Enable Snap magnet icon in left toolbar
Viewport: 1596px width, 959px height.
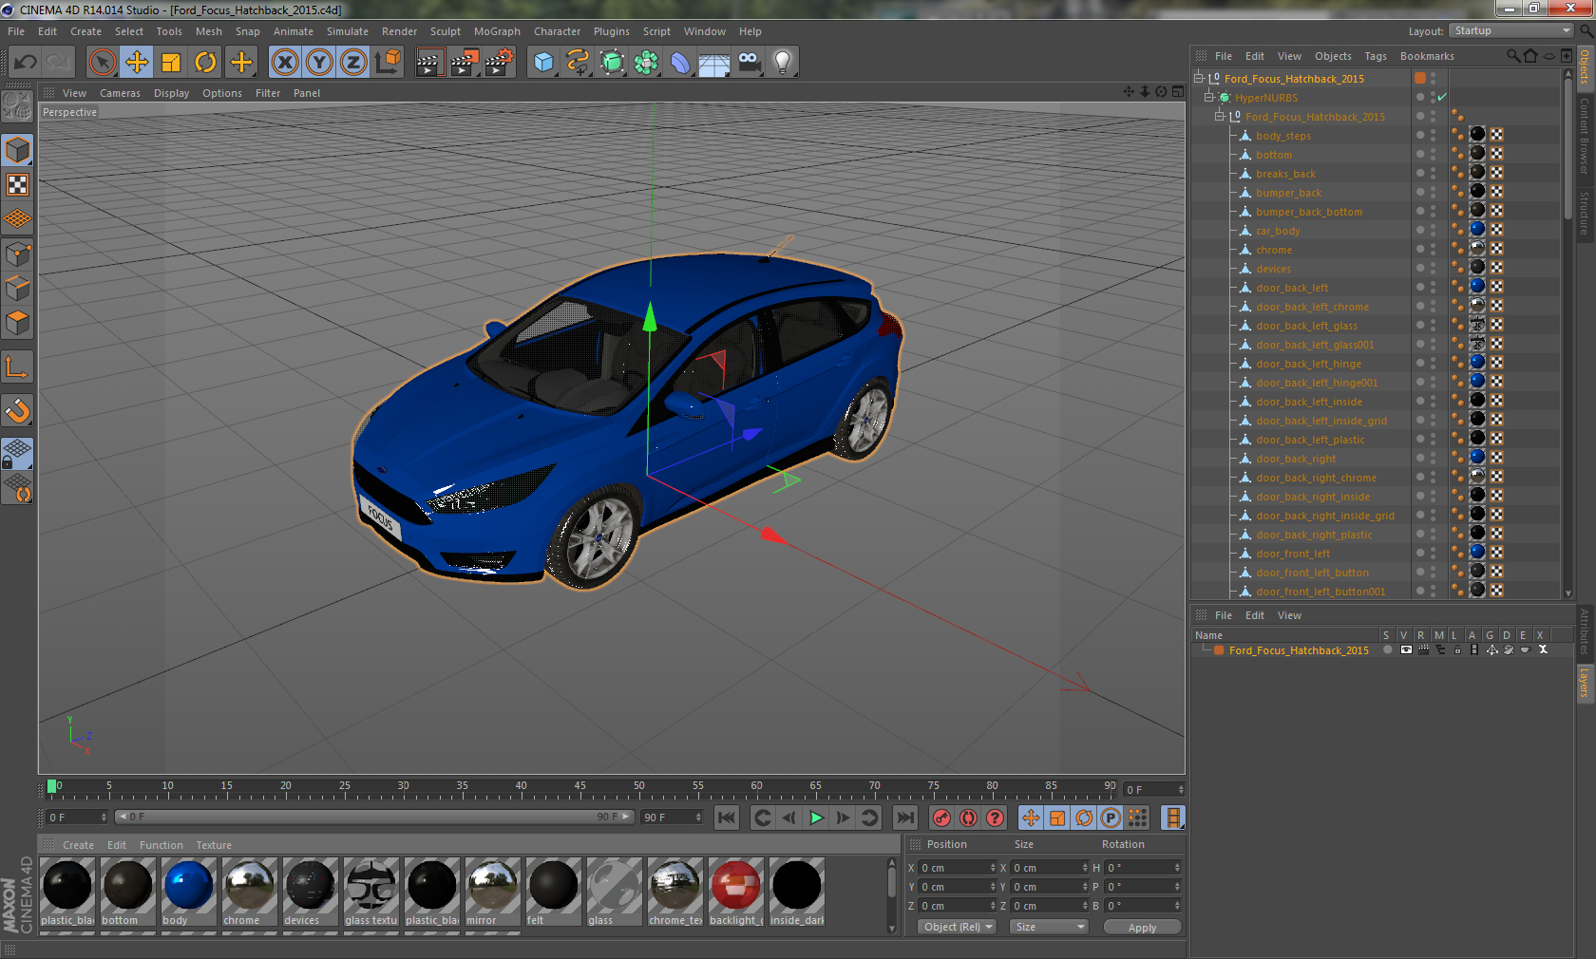[17, 410]
